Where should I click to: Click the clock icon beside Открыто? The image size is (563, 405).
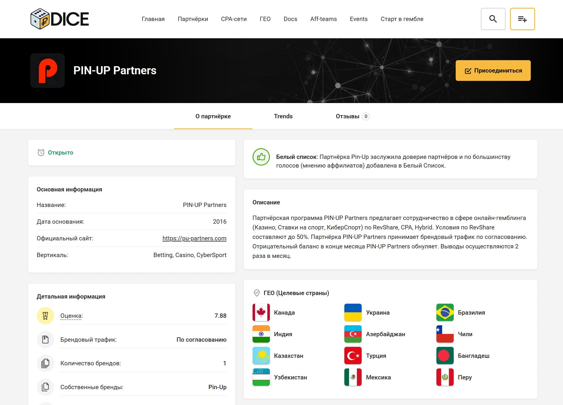[x=41, y=153]
